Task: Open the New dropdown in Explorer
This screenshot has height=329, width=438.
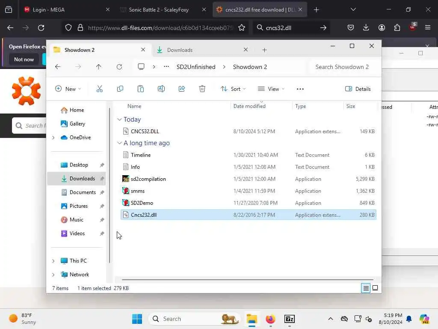Action: (68, 89)
